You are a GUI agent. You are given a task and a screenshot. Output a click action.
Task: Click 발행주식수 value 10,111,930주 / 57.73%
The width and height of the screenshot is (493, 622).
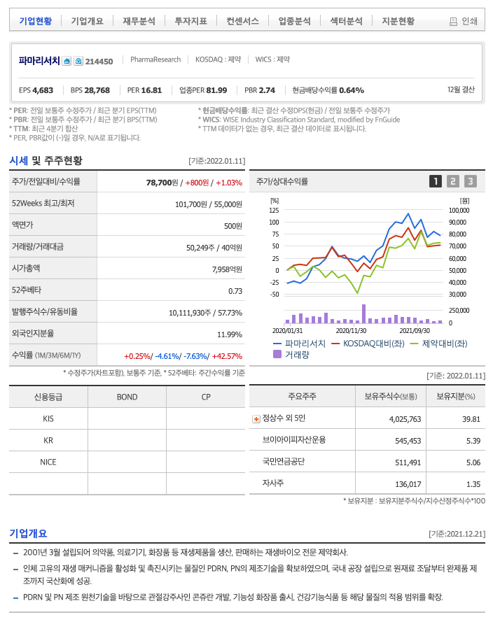[x=205, y=313]
